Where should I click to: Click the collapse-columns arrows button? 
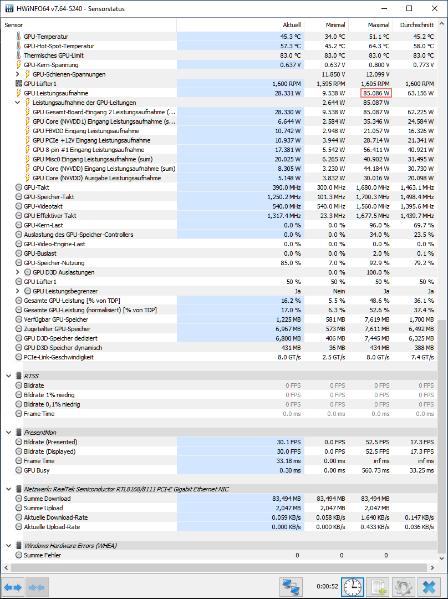click(36, 587)
